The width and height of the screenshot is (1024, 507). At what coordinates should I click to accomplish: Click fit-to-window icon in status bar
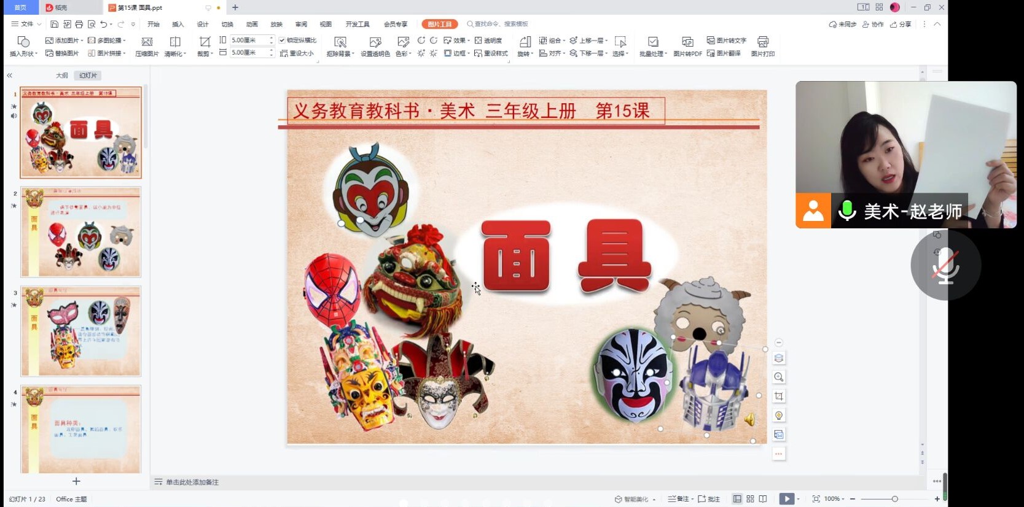coord(816,499)
